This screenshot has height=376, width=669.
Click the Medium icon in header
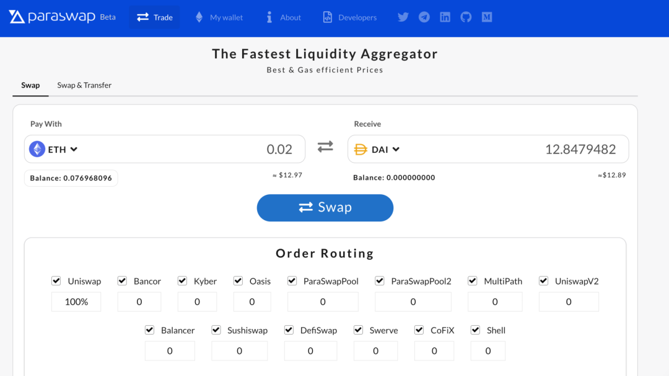pos(487,17)
